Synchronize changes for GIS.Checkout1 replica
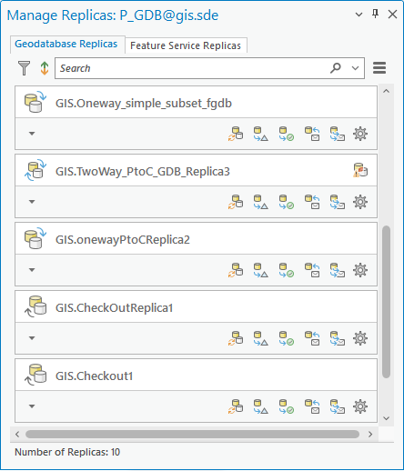The height and width of the screenshot is (471, 404). [x=236, y=406]
